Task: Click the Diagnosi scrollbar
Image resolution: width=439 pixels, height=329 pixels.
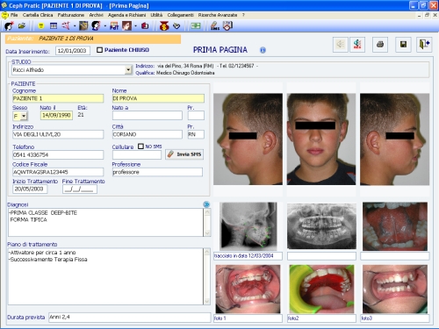Action: tap(207, 222)
